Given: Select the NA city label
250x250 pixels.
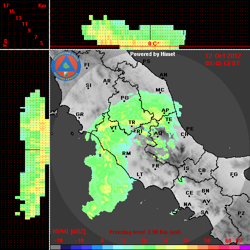Looking at the screenshot, I should [187, 204].
